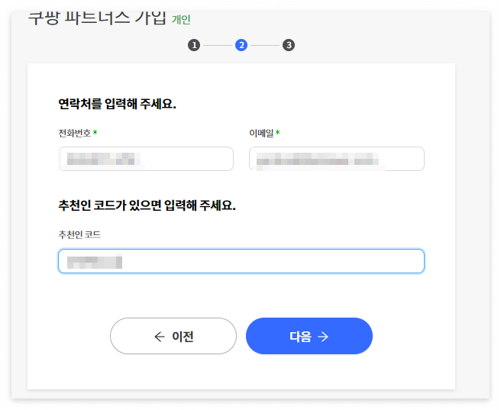The width and height of the screenshot is (501, 410).
Task: Click the 추천인 코드 field label
Action: coord(79,234)
